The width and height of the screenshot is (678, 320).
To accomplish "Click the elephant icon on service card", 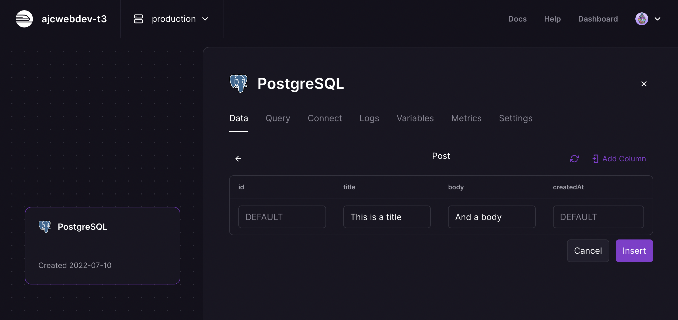I will [45, 227].
